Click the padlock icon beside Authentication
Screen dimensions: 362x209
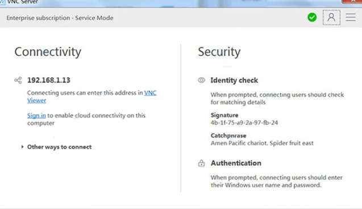(x=201, y=163)
